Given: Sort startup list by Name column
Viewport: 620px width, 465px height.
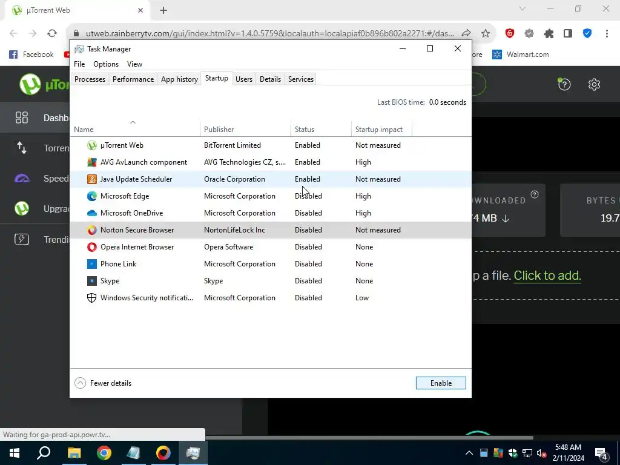Looking at the screenshot, I should [x=135, y=130].
